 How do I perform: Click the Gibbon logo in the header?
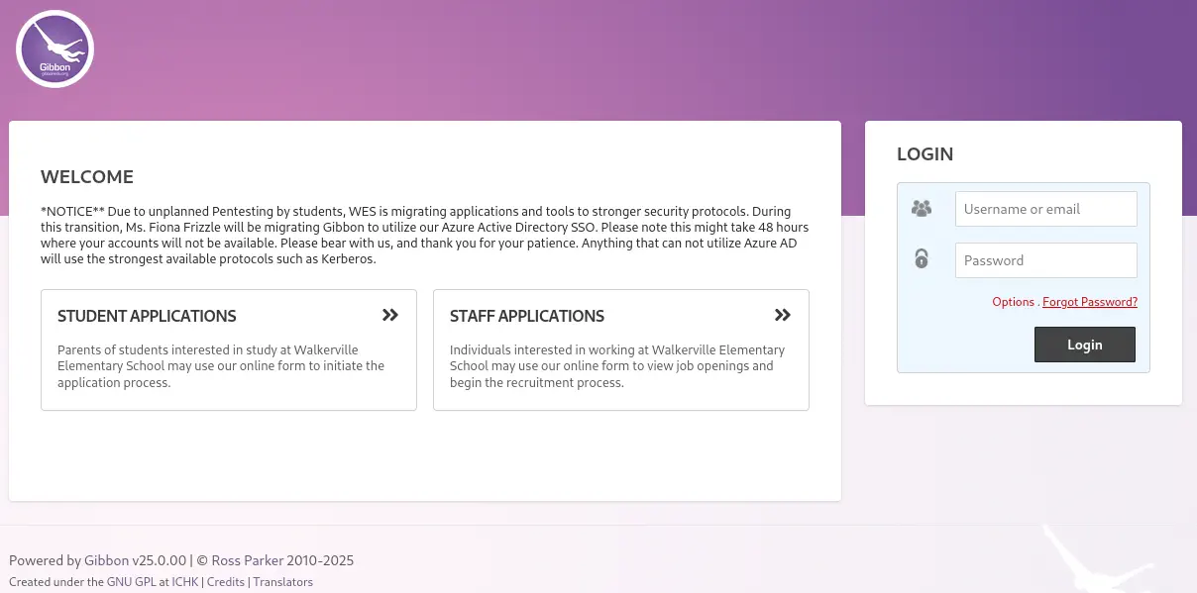click(x=54, y=49)
